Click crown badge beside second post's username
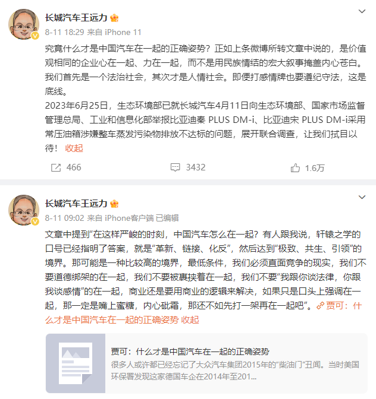 click(x=114, y=204)
